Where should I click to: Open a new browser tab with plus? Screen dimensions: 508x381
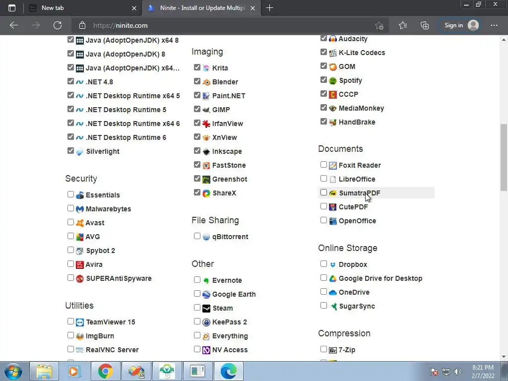pos(269,8)
